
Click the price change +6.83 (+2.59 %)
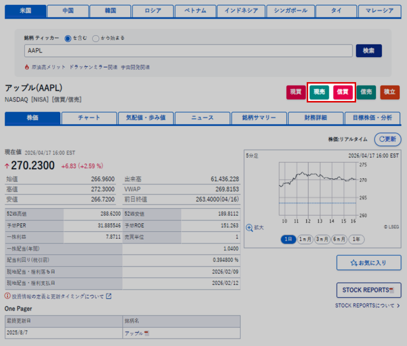[x=82, y=166]
